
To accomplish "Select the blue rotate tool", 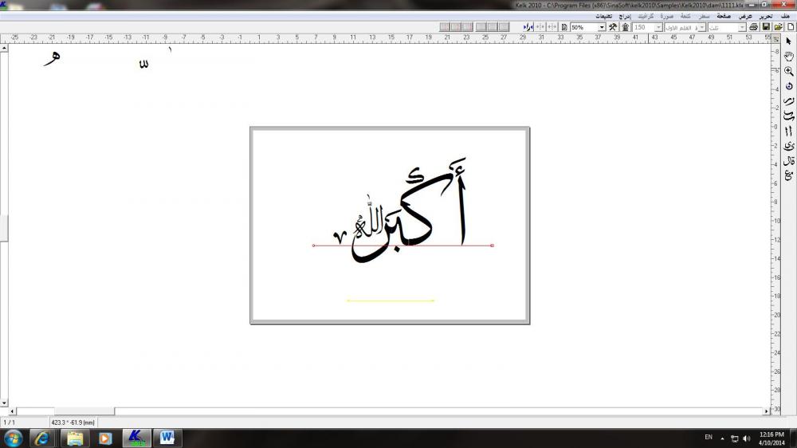I will pyautogui.click(x=789, y=86).
